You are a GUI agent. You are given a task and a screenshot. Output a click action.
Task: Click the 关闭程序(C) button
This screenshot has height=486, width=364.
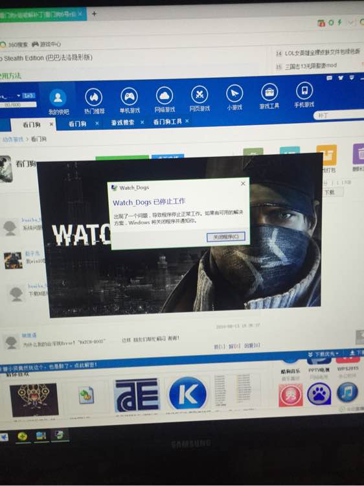coord(226,237)
